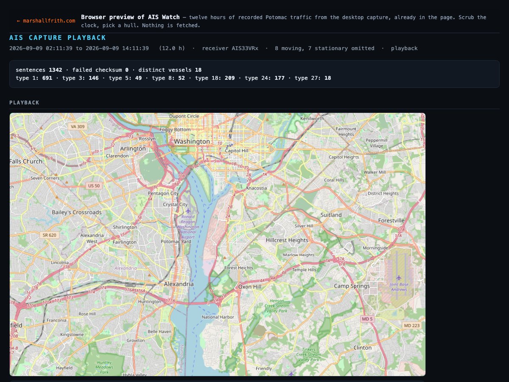Click the MD 5 road shield
Image resolution: width=509 pixels, height=382 pixels.
[x=367, y=319]
